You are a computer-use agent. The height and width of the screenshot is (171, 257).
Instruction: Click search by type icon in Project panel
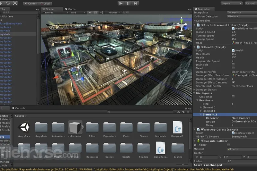click(x=179, y=112)
